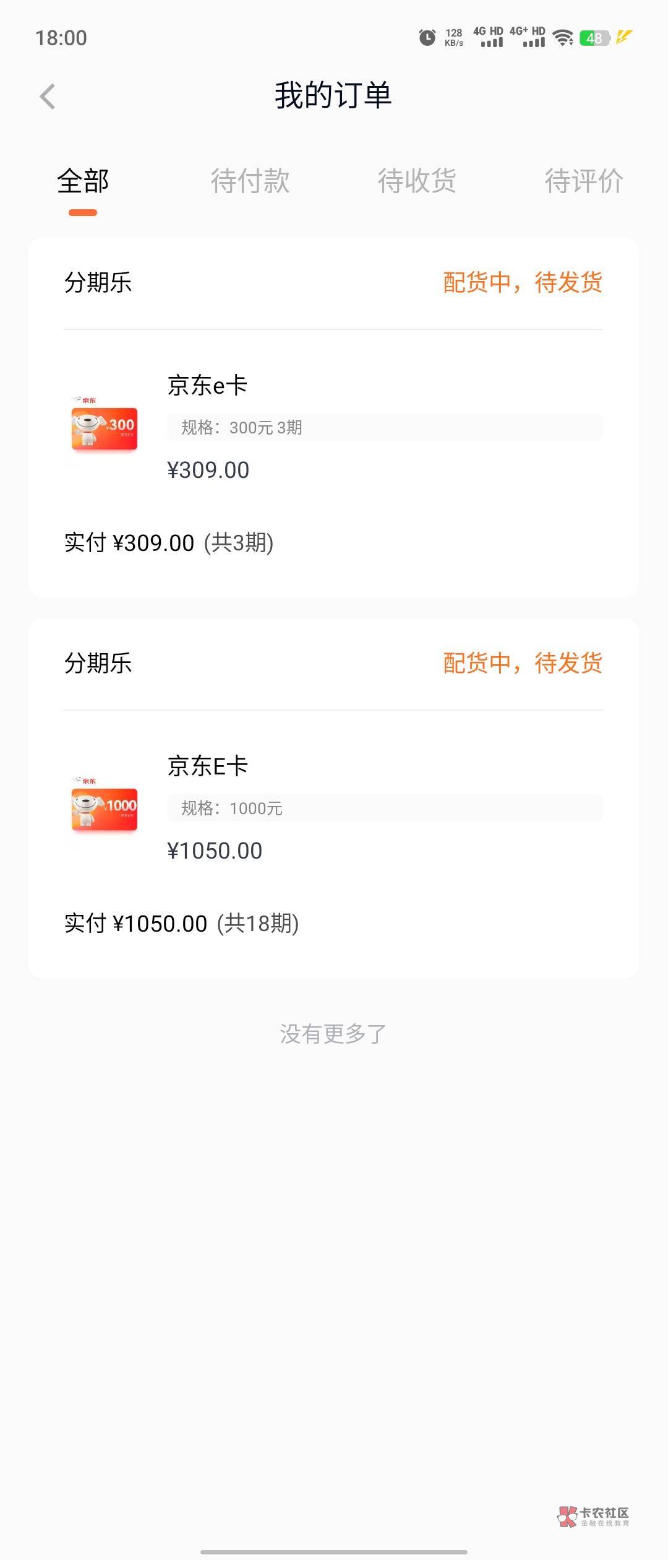The width and height of the screenshot is (668, 1560).
Task: Tap the Wi-Fi signal status icon
Action: coord(563,38)
